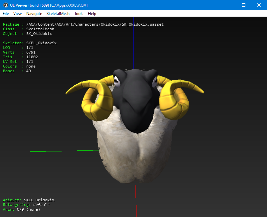Open the SkeletalMesh menu
Image resolution: width=267 pixels, height=217 pixels.
(x=58, y=14)
